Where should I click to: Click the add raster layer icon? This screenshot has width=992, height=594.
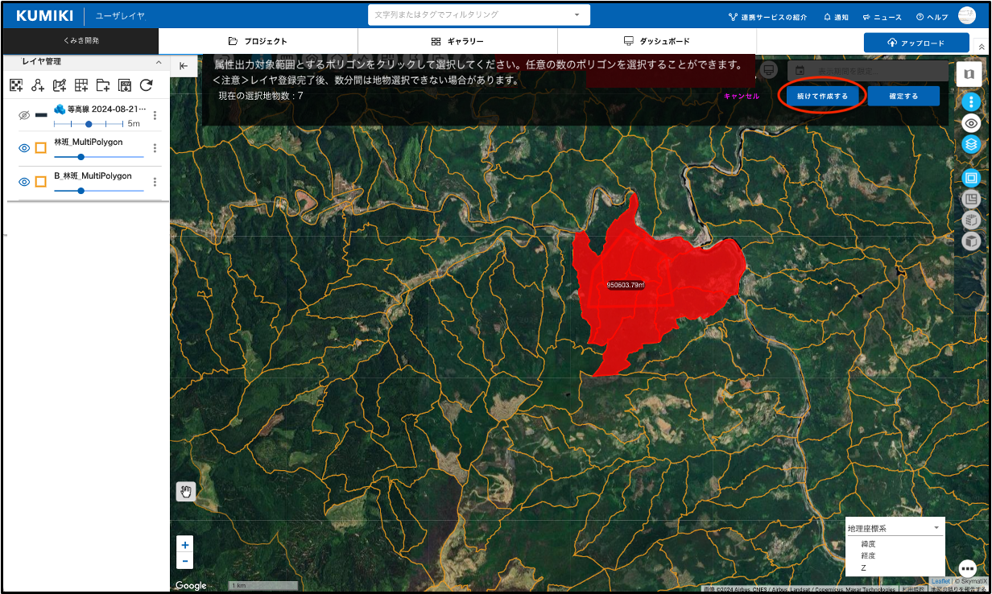click(16, 85)
